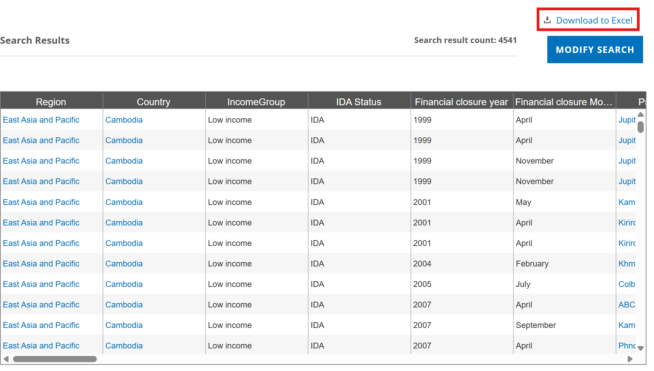The width and height of the screenshot is (654, 371).
Task: Click the IDA Status column header
Action: tap(359, 102)
